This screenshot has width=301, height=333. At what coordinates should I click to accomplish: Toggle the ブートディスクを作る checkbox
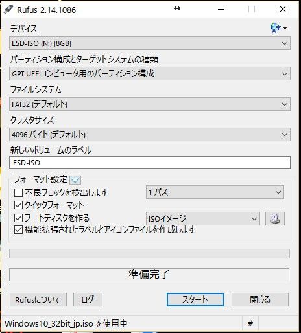18,218
